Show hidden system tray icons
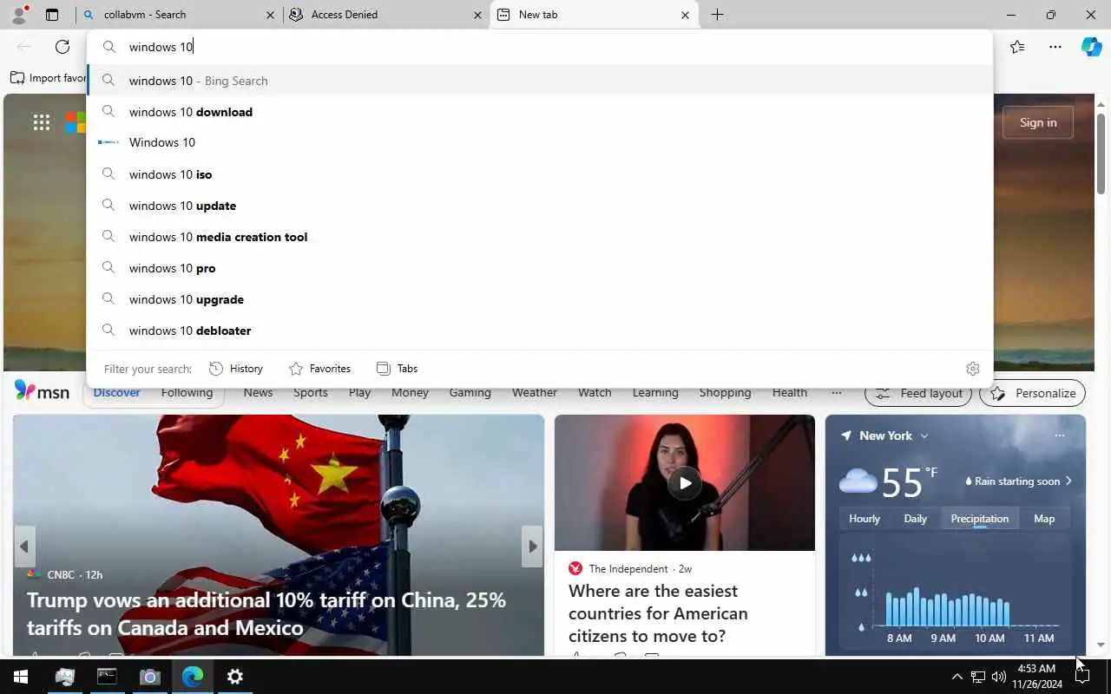Screen dimensions: 1111x694 pyautogui.click(x=957, y=677)
